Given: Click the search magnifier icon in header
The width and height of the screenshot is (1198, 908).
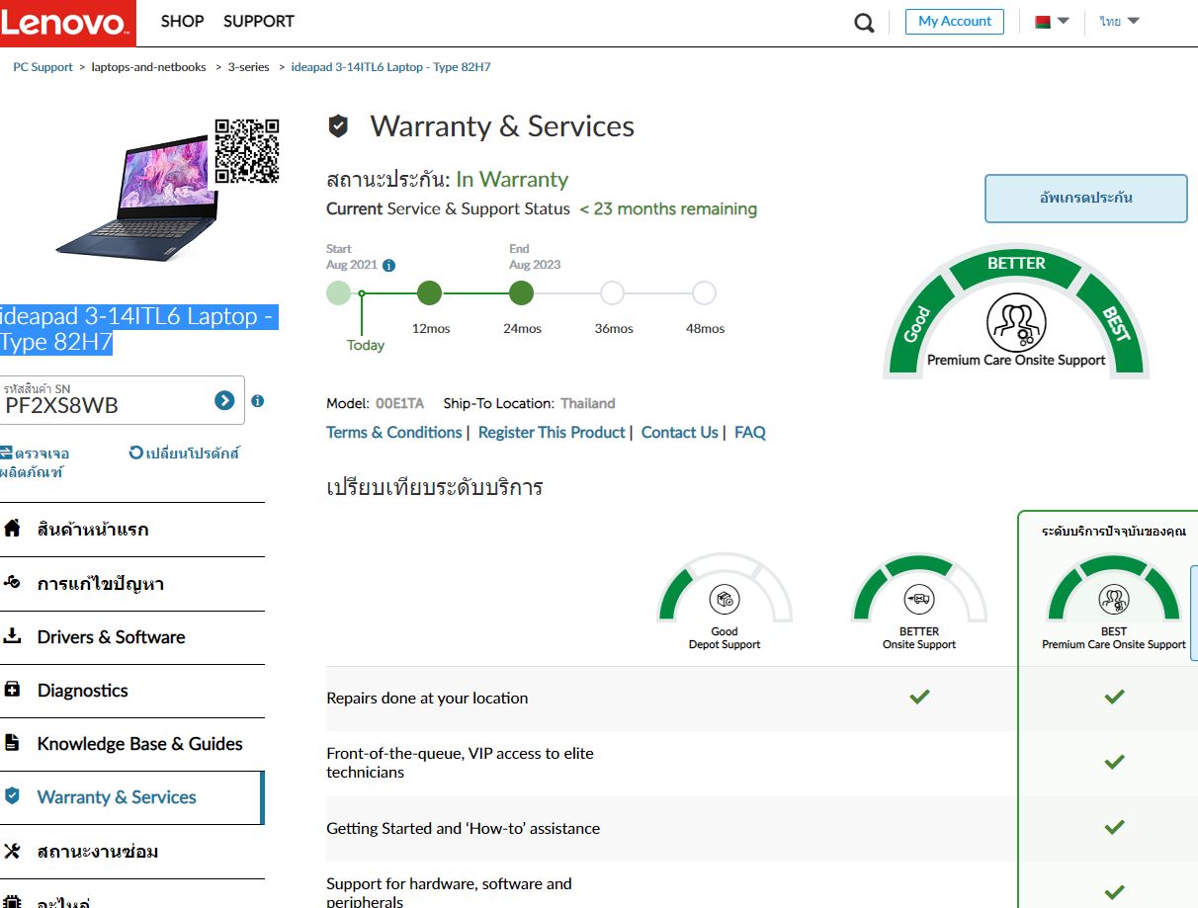Looking at the screenshot, I should (864, 23).
